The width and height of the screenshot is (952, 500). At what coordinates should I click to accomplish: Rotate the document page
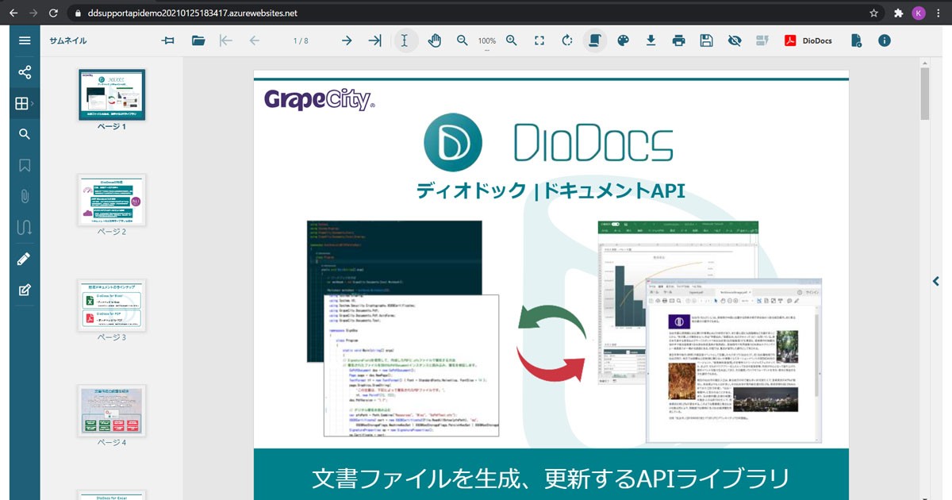[x=566, y=40]
